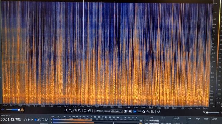Click the Play Selection button
The image size is (222, 124).
(39, 120)
